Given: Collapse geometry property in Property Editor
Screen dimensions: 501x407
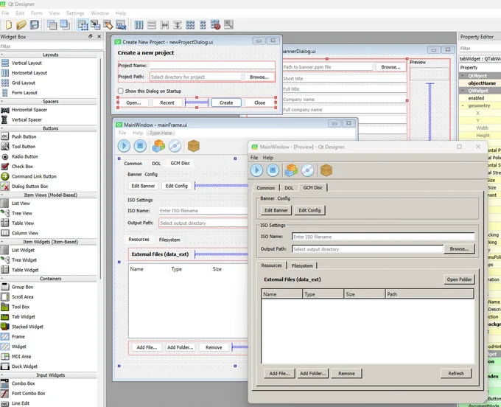Looking at the screenshot, I should pyautogui.click(x=463, y=105).
